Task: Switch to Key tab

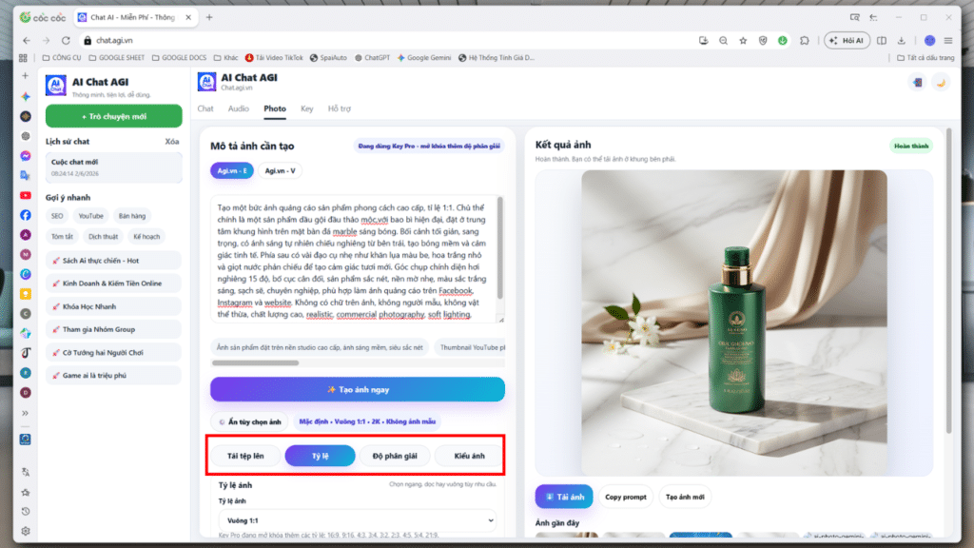Action: 307,108
